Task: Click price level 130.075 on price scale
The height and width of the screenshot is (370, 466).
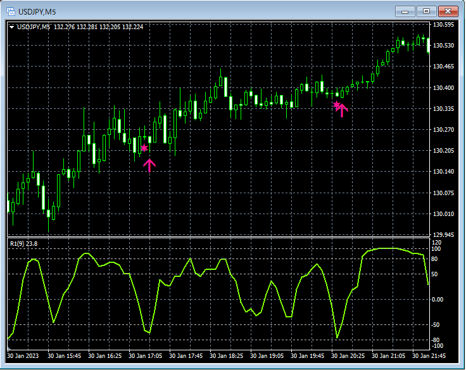Action: tap(443, 193)
